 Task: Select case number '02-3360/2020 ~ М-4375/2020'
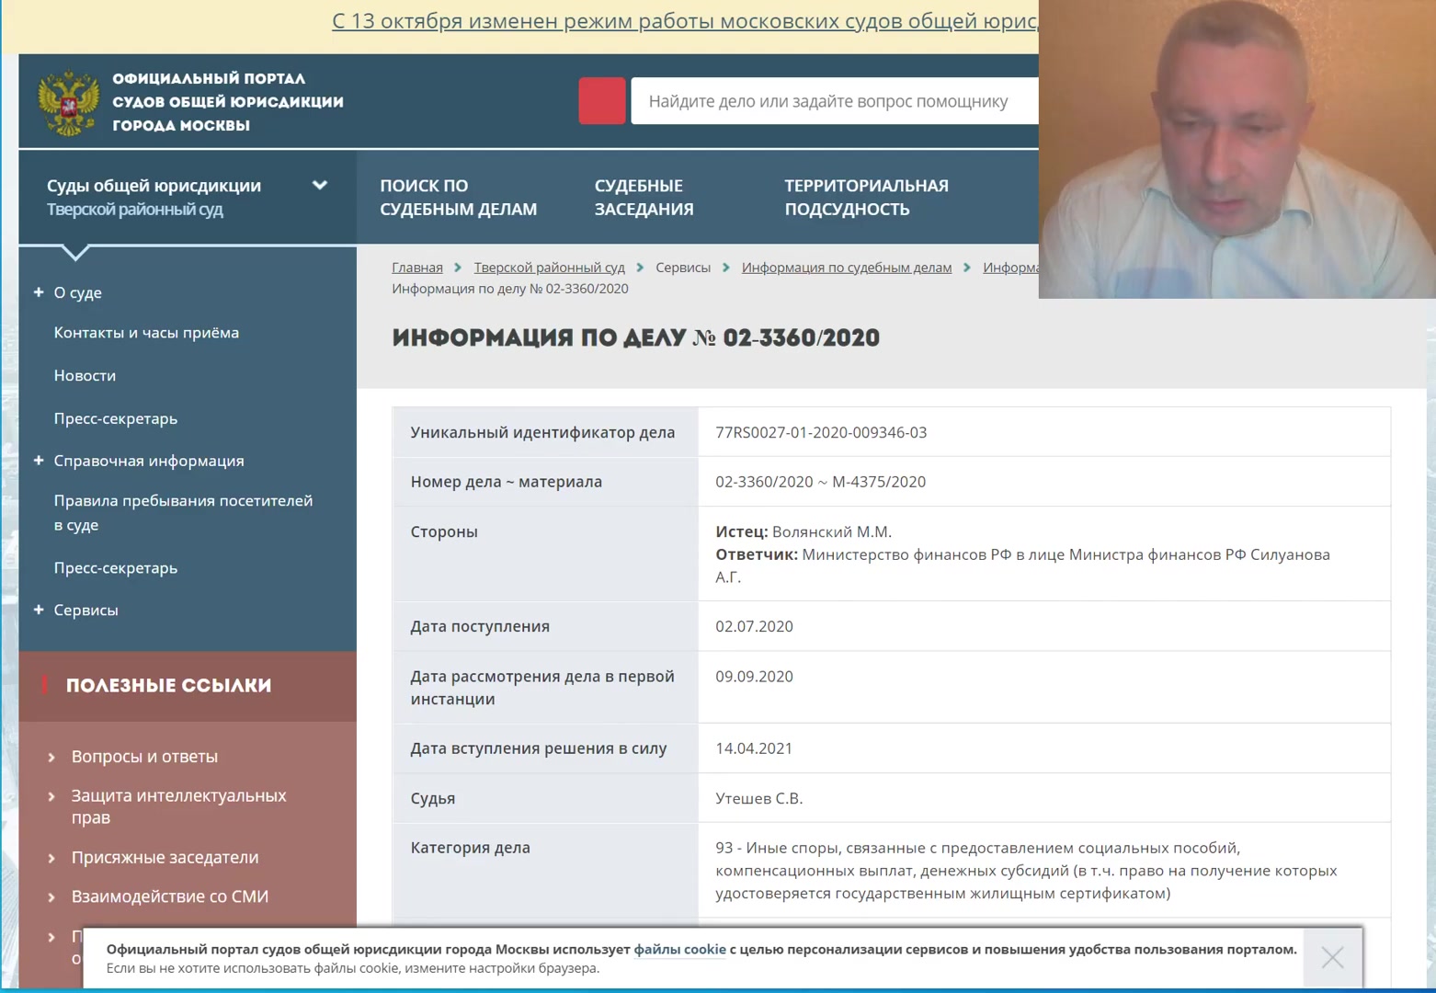tap(820, 482)
